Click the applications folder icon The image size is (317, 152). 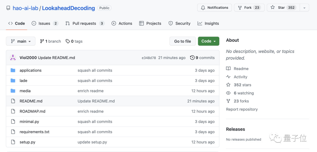click(13, 70)
